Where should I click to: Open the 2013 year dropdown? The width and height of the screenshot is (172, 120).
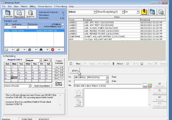pos(50,60)
